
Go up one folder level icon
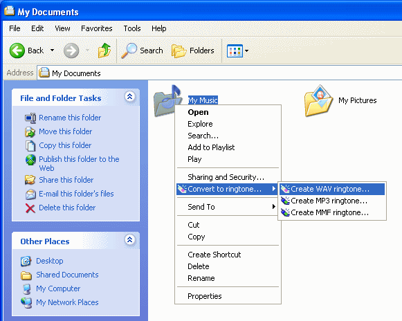(x=104, y=51)
